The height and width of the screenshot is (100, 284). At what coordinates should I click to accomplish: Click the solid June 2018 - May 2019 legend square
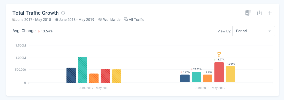(x=57, y=20)
